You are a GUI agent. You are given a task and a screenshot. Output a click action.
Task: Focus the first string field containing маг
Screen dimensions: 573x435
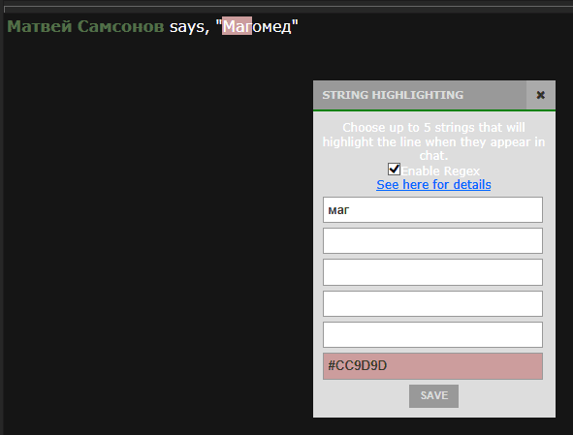432,209
